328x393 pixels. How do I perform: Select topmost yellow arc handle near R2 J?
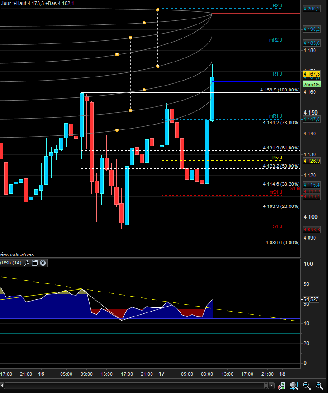tap(157, 10)
